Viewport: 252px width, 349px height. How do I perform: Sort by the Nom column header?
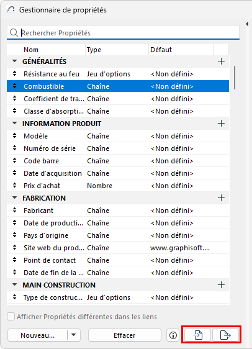(x=53, y=50)
